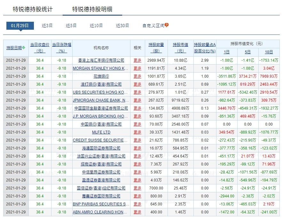This screenshot has width=282, height=223.
Task: Click 更多 in the 中国银行(香港) row
Action: pos(137,124)
